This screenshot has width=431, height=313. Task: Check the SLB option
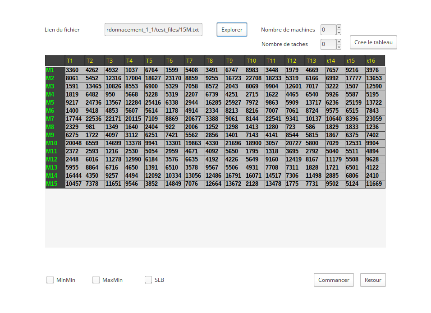click(148, 280)
